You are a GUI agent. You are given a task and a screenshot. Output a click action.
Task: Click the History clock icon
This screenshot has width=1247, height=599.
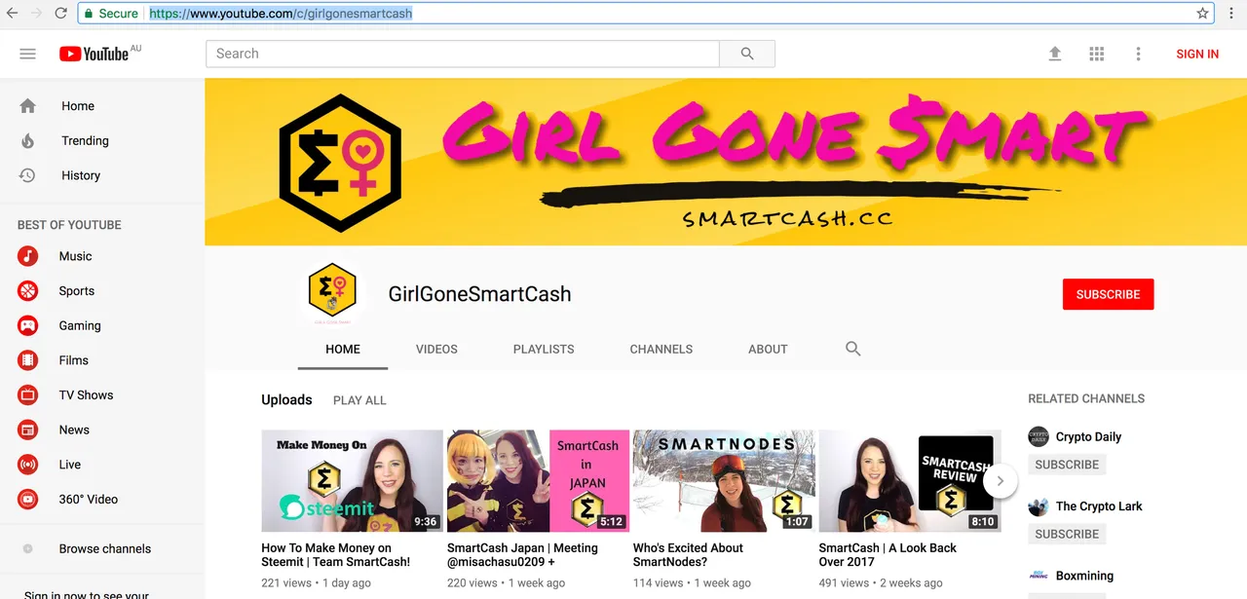tap(27, 175)
